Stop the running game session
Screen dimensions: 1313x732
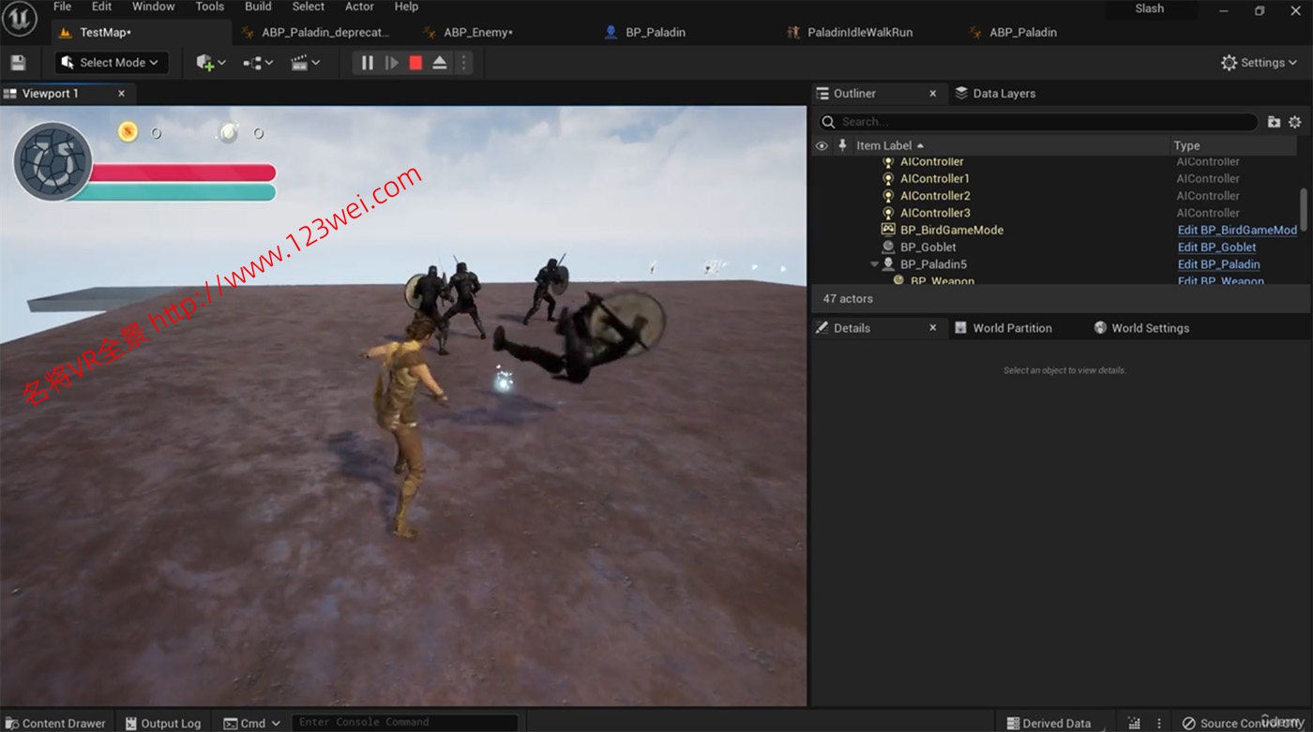pyautogui.click(x=415, y=63)
